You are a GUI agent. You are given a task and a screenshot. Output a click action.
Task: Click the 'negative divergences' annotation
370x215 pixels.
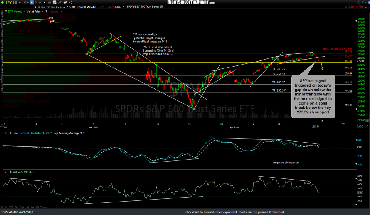pos(286,163)
